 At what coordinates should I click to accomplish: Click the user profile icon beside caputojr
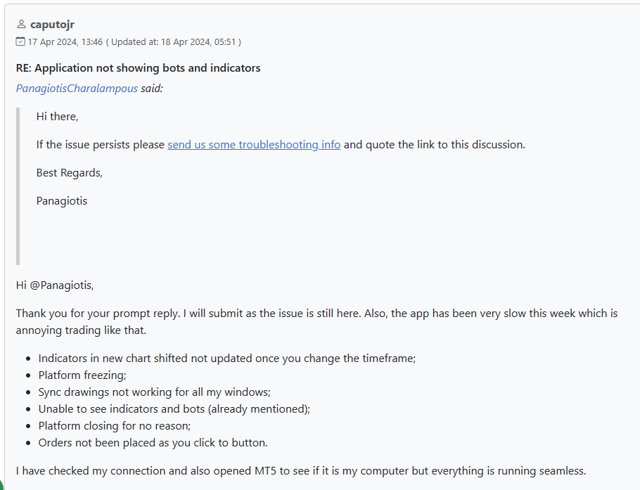tap(21, 25)
